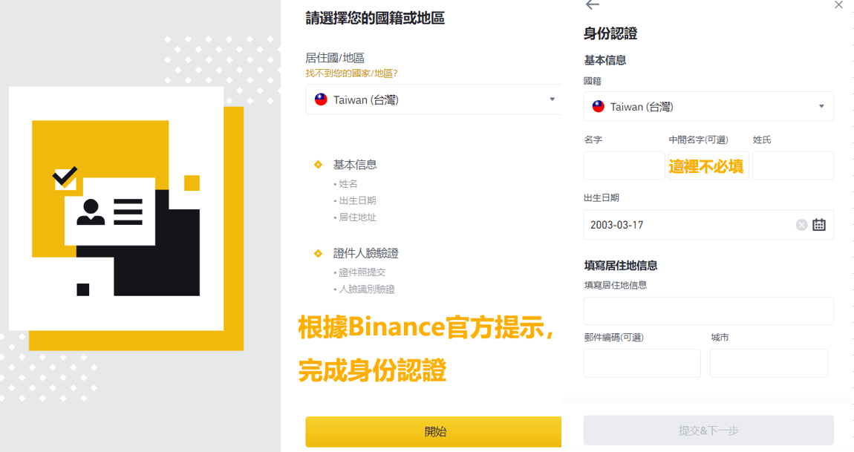
Task: Click the 提交&下一步 button
Action: click(x=708, y=430)
